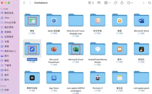This screenshot has height=94, width=152.
Task: Open the 备忘录 folder
Action: 119,77
